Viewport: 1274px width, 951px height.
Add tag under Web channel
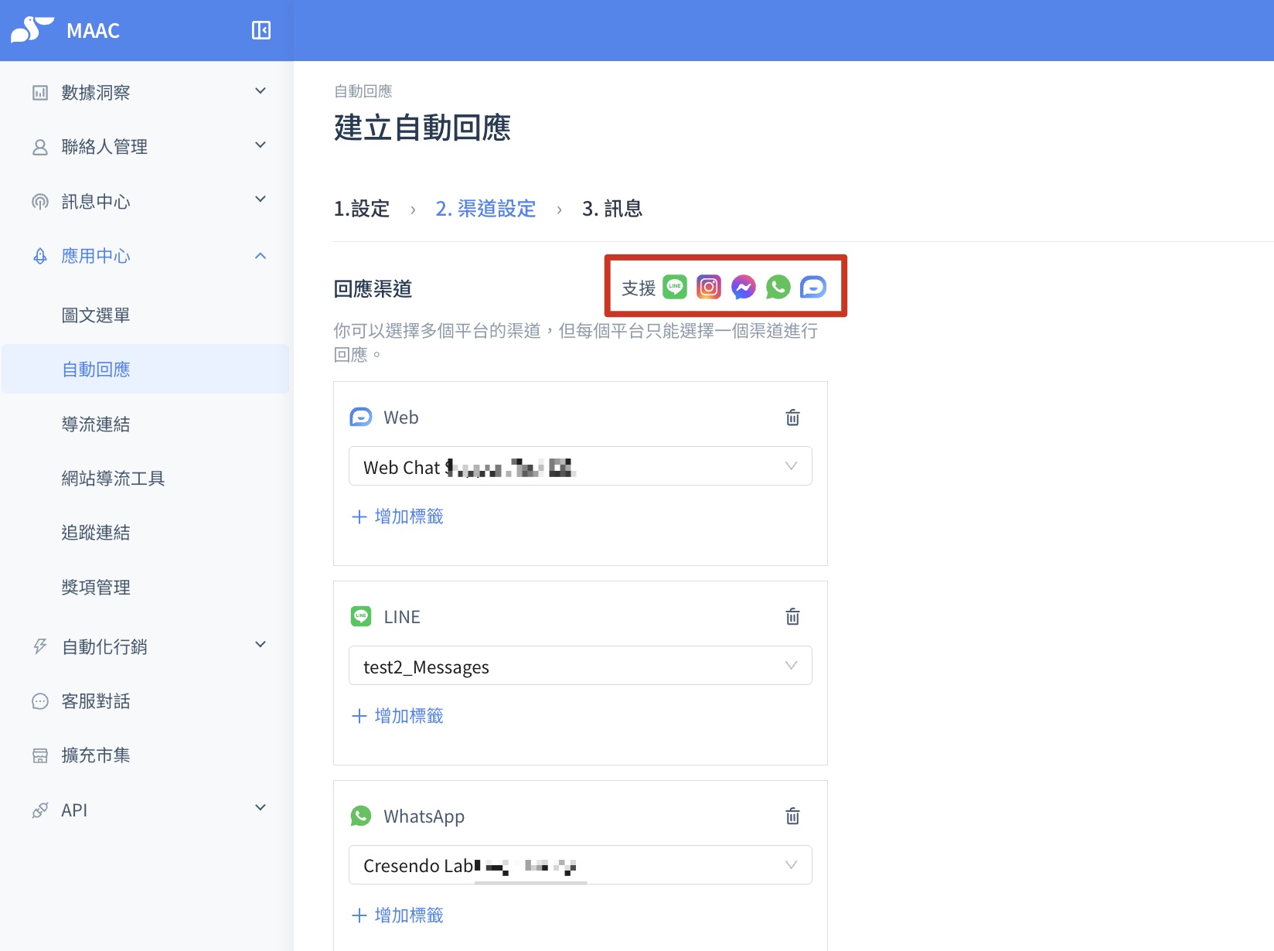coord(397,516)
